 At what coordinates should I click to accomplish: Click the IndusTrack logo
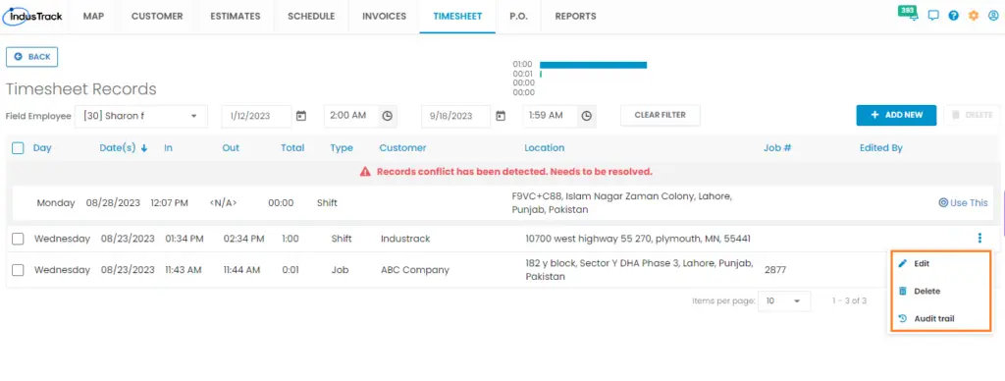point(32,16)
